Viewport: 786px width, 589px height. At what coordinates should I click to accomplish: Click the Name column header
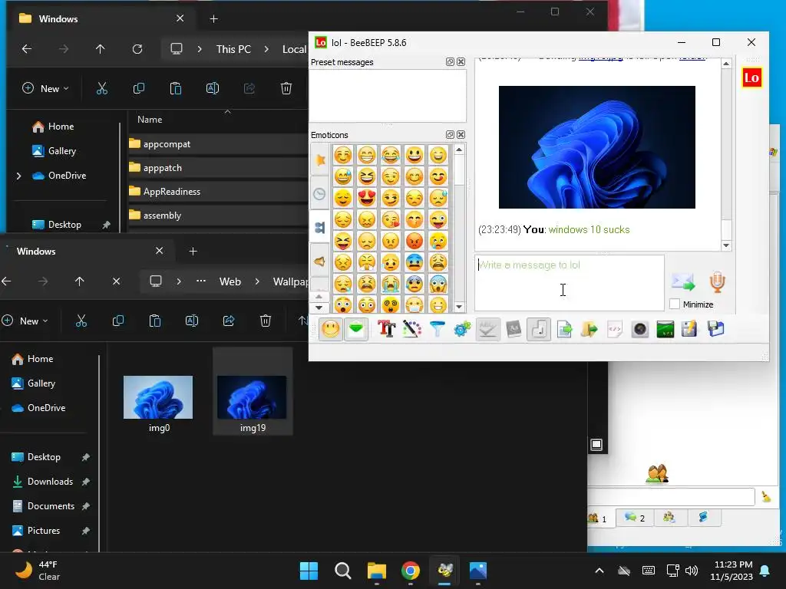pyautogui.click(x=150, y=120)
